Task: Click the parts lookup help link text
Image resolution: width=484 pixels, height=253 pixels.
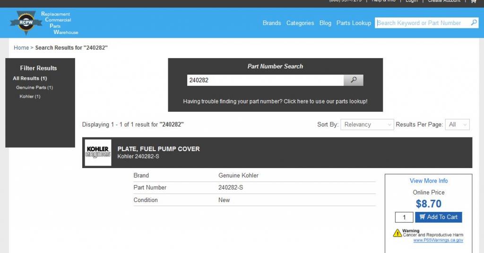Action: coord(275,101)
